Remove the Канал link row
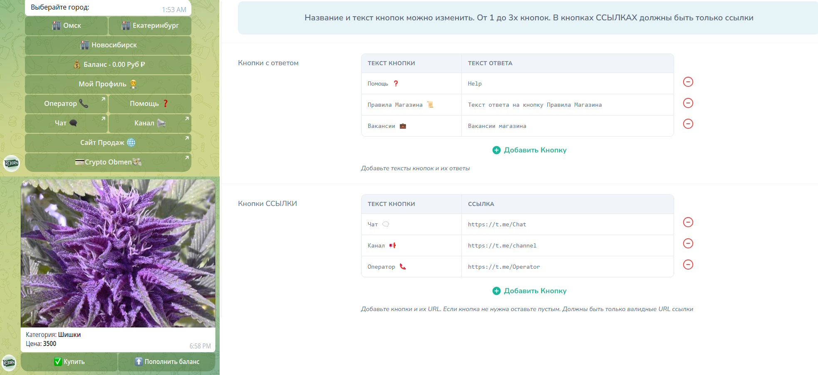818x375 pixels. (688, 243)
